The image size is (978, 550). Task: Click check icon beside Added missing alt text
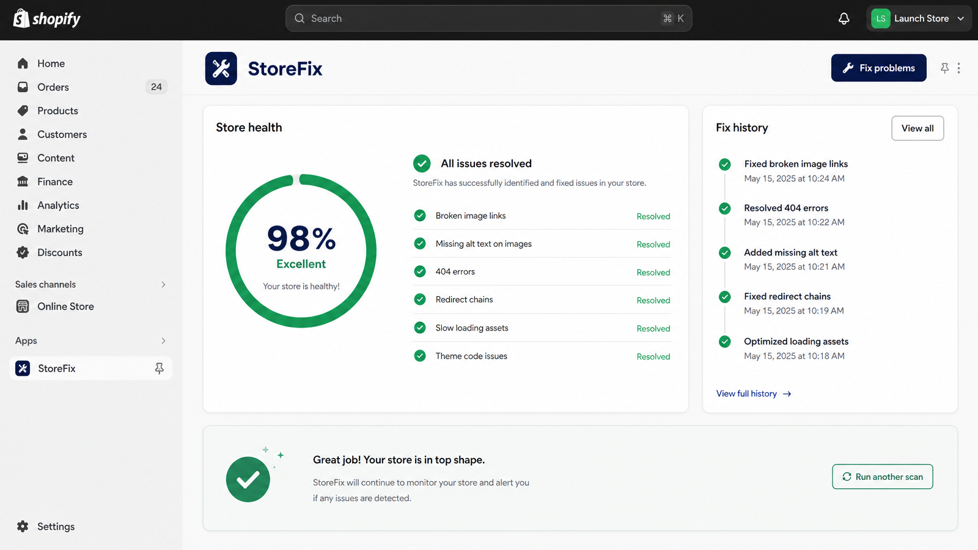click(725, 253)
